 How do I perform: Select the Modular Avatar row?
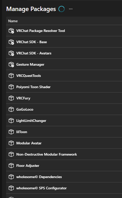(x=64, y=143)
